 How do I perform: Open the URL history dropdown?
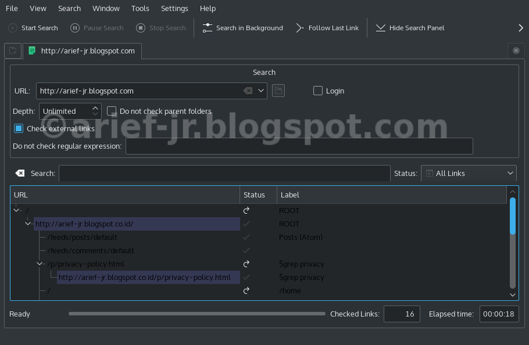point(261,91)
